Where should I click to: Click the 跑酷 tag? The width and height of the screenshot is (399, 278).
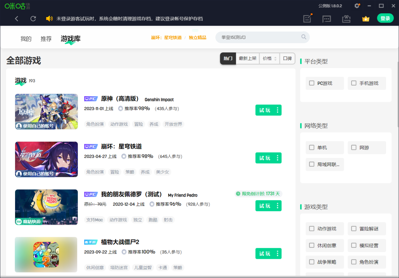(x=153, y=220)
